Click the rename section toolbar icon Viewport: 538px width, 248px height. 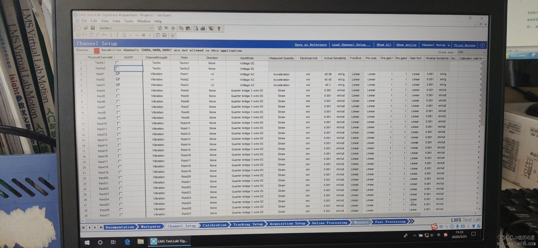pos(173,28)
